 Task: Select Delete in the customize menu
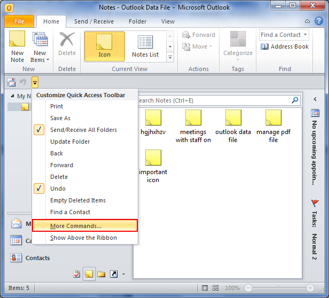click(x=85, y=177)
